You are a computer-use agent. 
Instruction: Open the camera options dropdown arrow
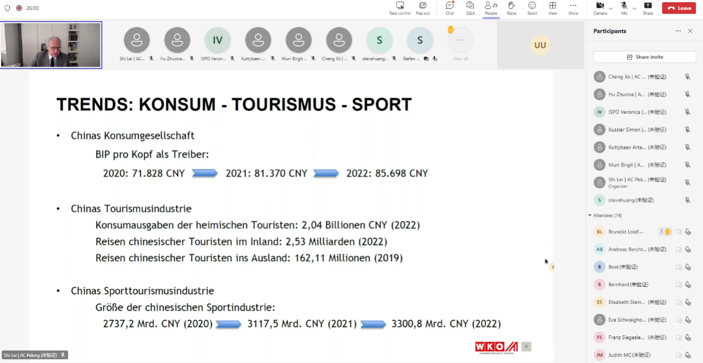coord(610,8)
